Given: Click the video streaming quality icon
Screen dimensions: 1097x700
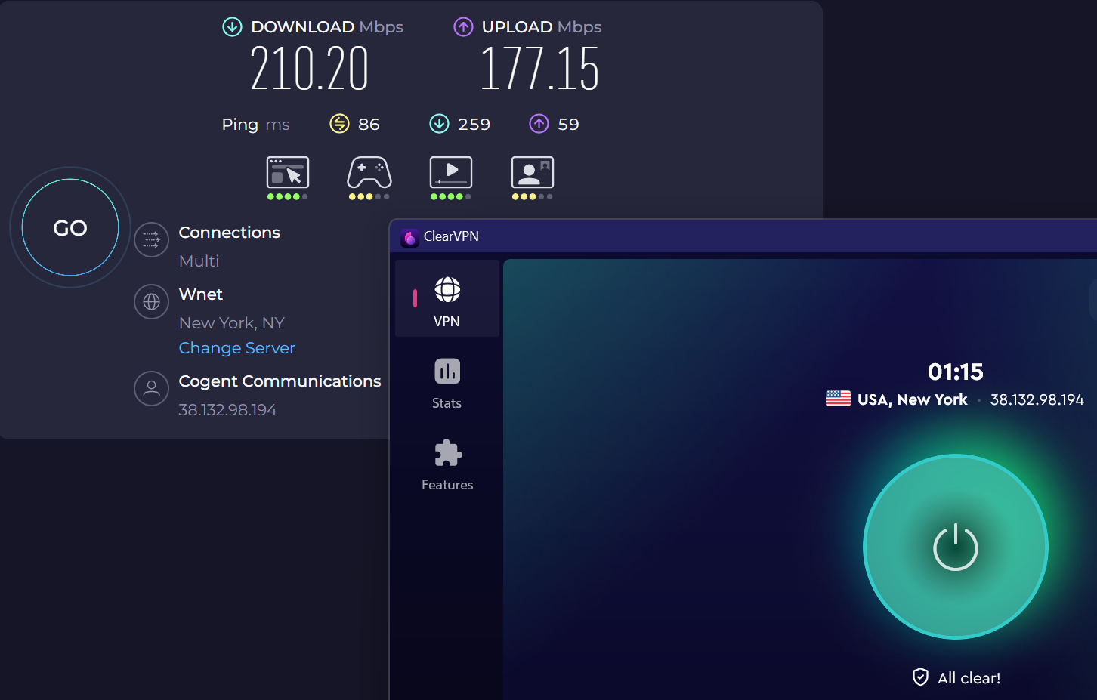Looking at the screenshot, I should point(450,173).
